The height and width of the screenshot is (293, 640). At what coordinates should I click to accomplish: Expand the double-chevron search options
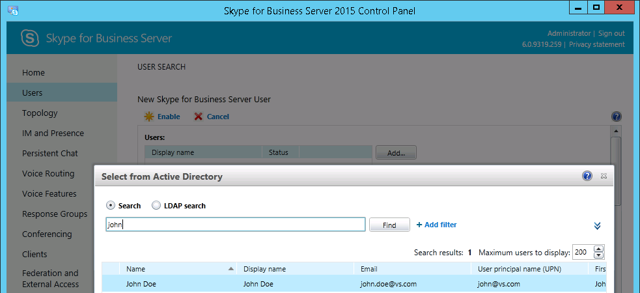pyautogui.click(x=597, y=226)
